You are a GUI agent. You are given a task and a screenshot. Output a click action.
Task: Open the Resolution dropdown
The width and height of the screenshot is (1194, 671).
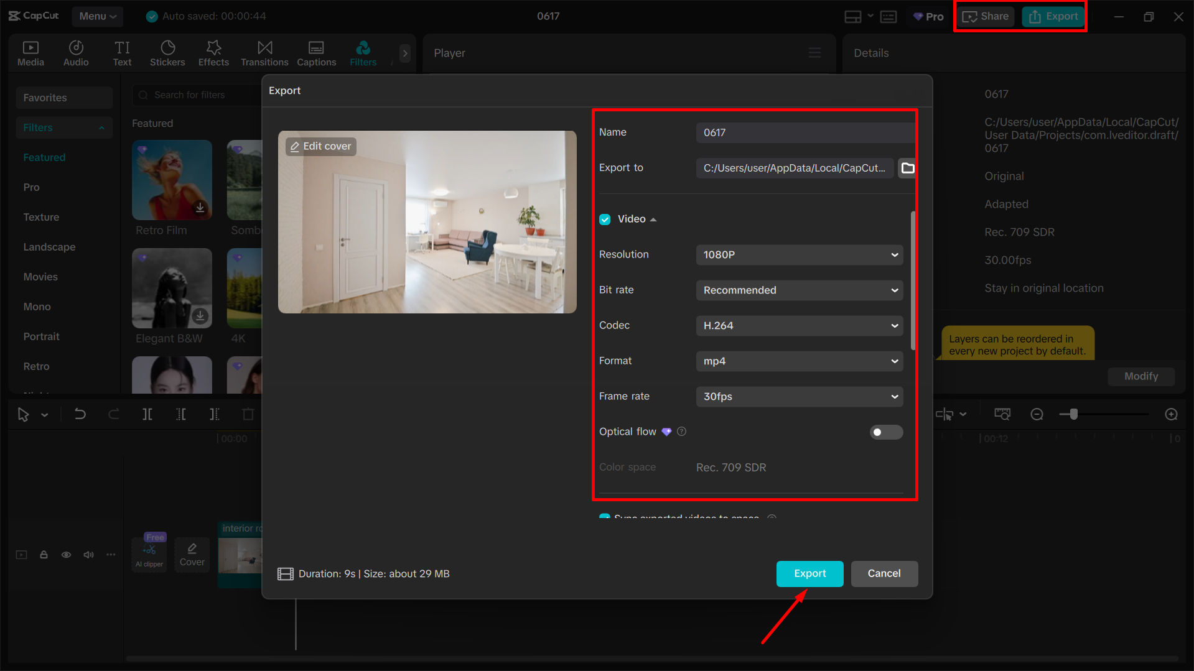[799, 254]
